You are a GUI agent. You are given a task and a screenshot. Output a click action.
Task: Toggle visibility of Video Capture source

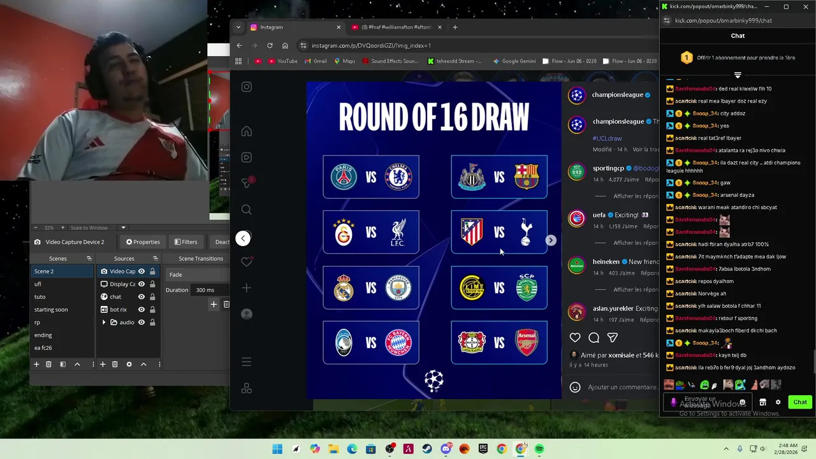click(142, 272)
